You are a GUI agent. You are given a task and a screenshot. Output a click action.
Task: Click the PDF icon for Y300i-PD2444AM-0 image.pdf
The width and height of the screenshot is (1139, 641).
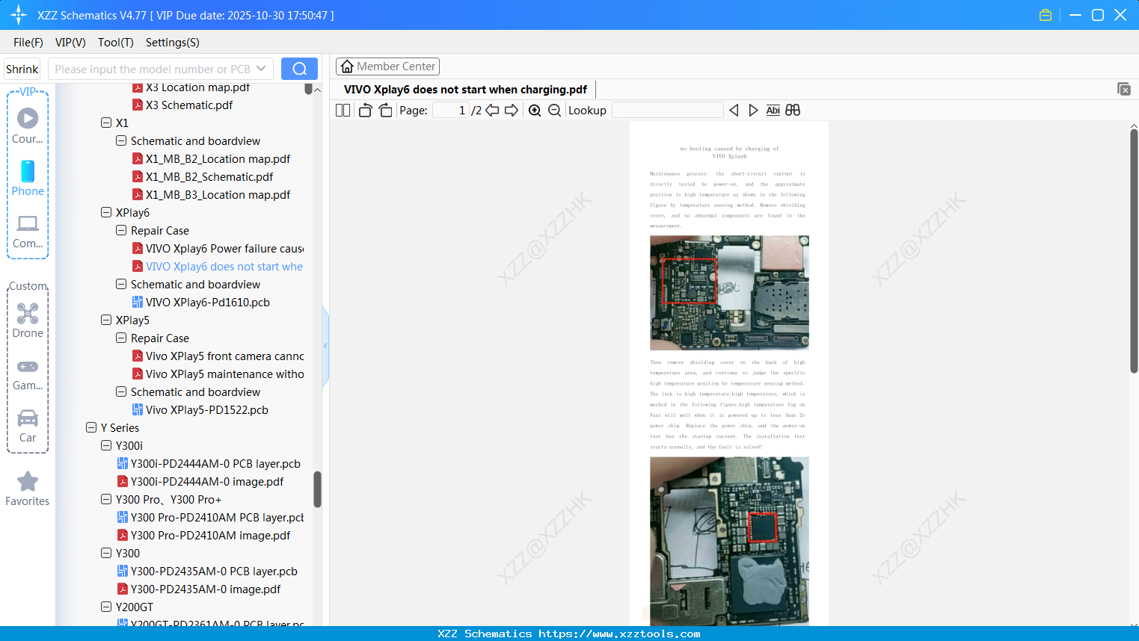point(123,482)
